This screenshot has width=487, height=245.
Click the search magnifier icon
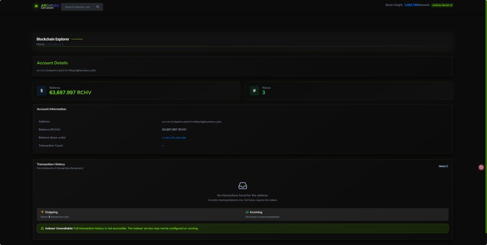coord(97,7)
